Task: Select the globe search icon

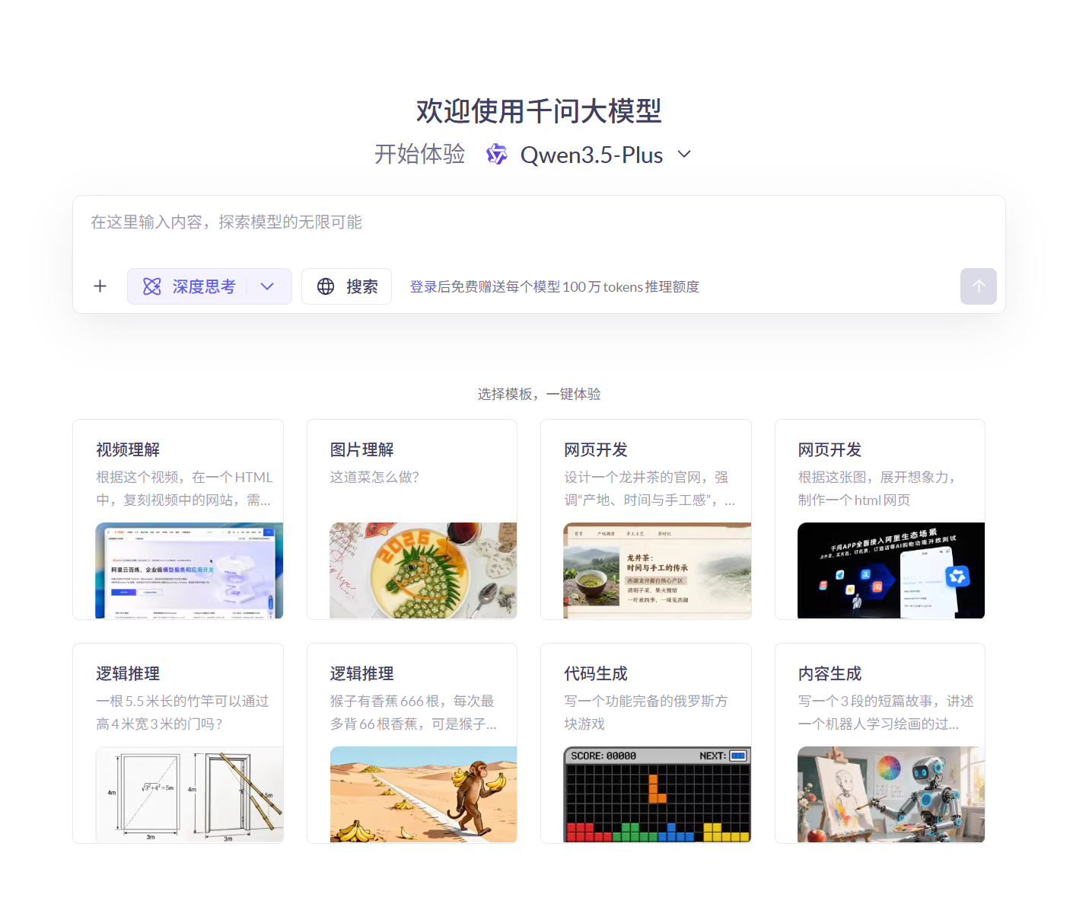Action: tap(326, 286)
